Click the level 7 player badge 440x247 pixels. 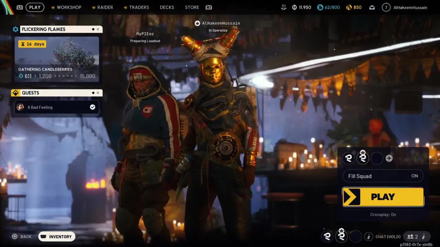[x=386, y=7]
